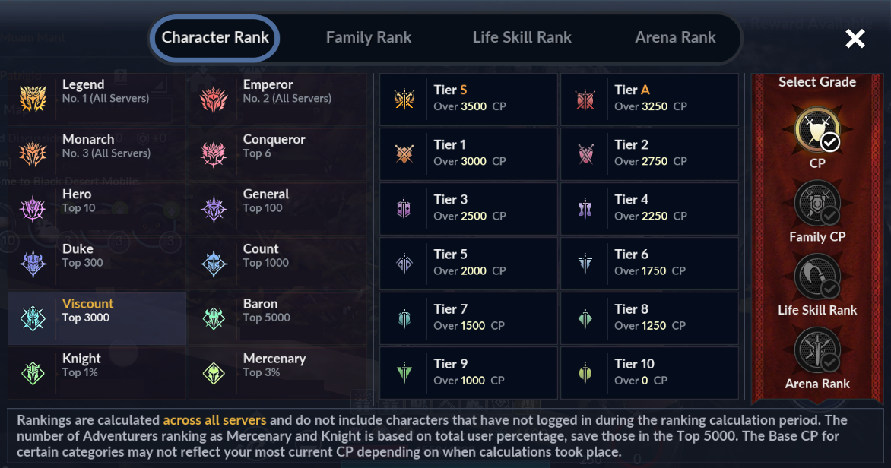
Task: Select the Tier A Over 3250 CP entry
Action: tap(649, 100)
